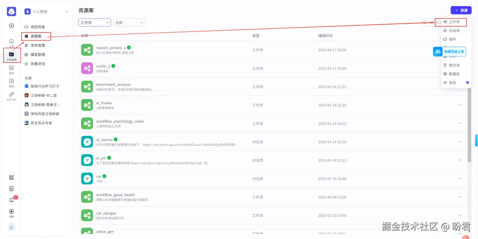Open 发布管理 in the sidebar
The image size is (478, 239).
(x=46, y=45)
